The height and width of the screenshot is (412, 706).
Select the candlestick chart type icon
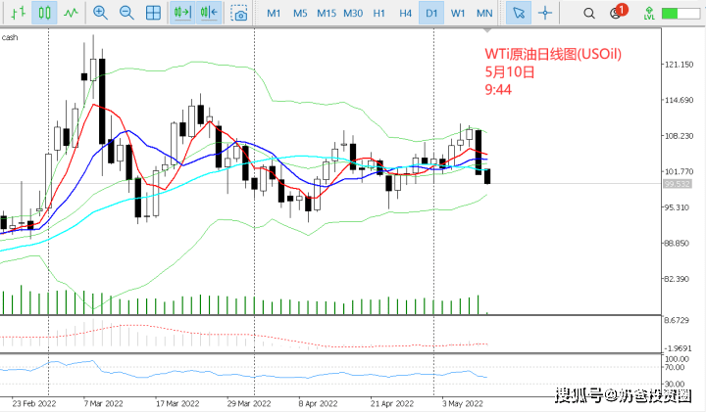pyautogui.click(x=44, y=13)
